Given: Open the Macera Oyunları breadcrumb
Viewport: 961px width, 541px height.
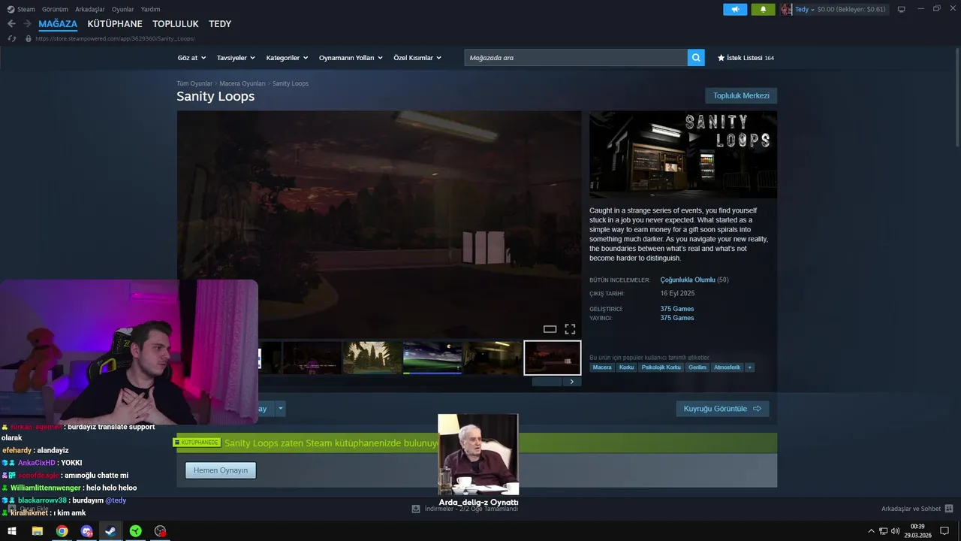Looking at the screenshot, I should point(243,83).
